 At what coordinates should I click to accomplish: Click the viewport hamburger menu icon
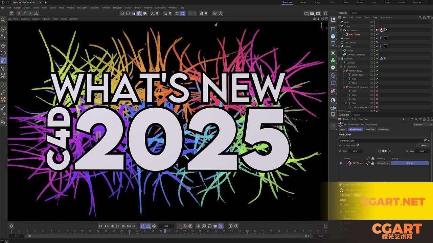(10, 19)
